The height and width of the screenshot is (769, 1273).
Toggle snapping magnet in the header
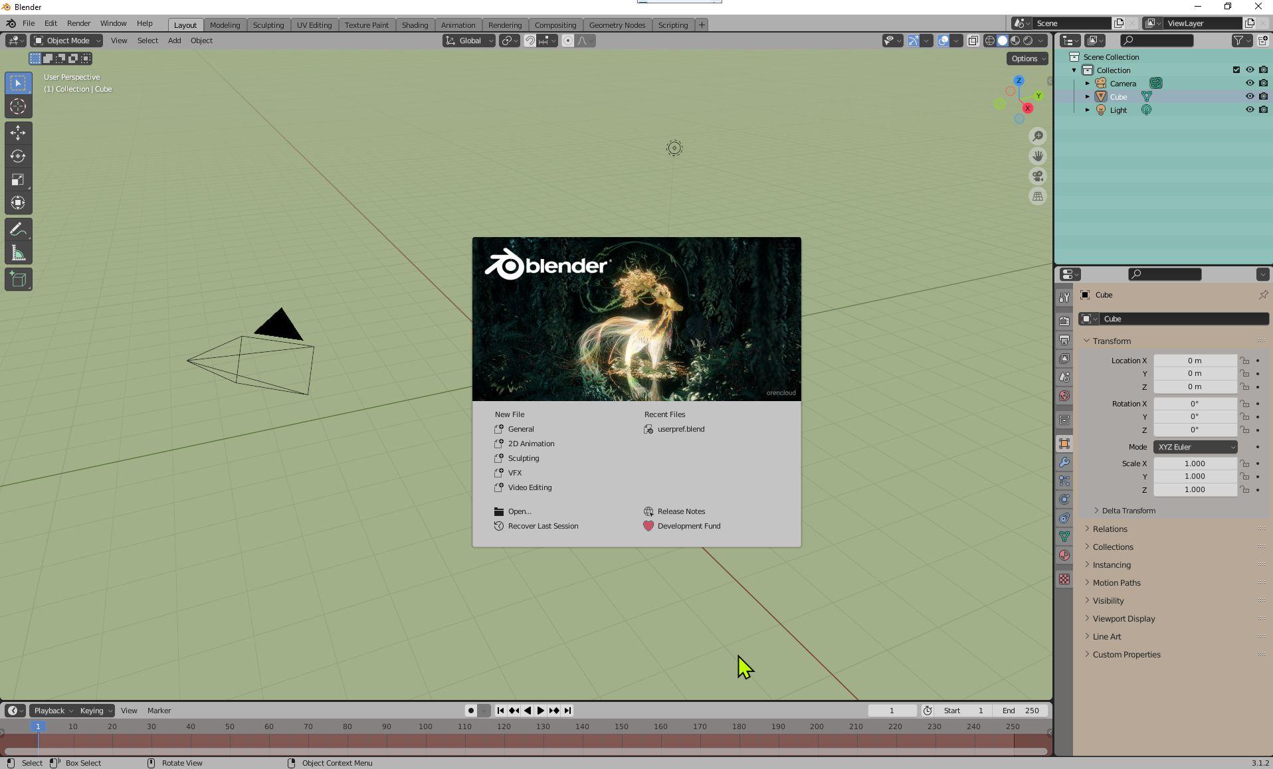530,41
